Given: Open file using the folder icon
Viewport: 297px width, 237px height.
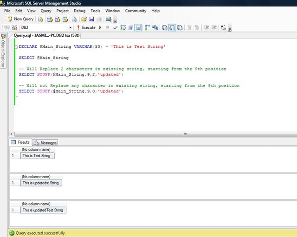Looking at the screenshot, I should [x=84, y=19].
